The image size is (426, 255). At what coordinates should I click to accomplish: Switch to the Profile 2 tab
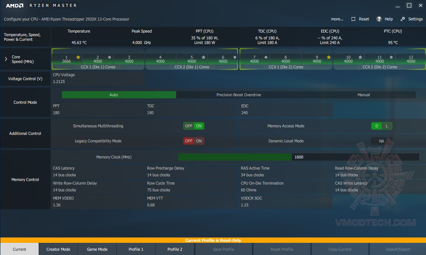point(175,249)
